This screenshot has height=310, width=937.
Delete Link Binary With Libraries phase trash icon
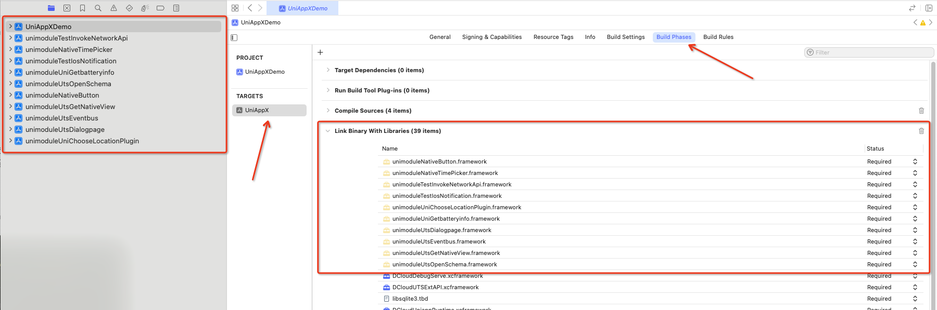921,131
